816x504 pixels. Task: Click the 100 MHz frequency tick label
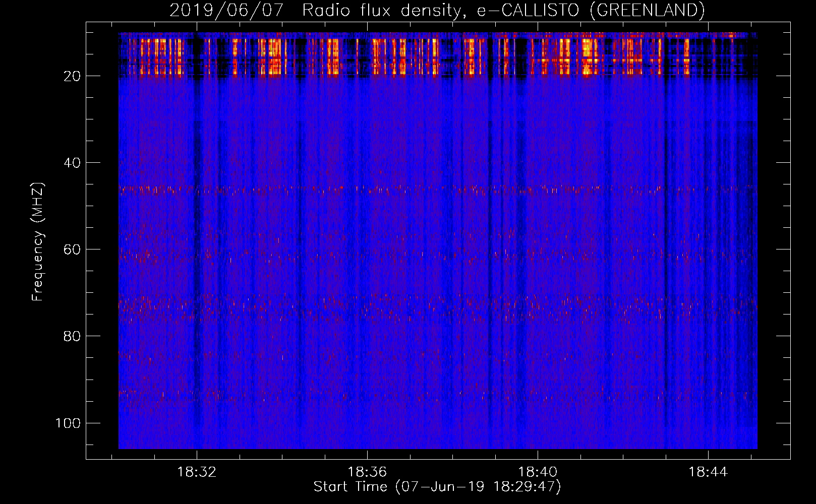[68, 423]
